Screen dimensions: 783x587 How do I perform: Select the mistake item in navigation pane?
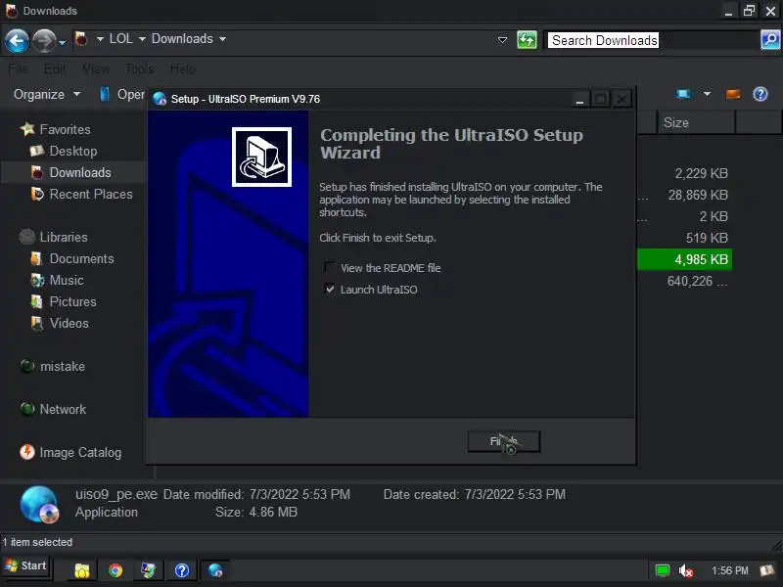click(63, 366)
